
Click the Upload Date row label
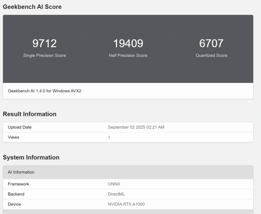coord(19,127)
